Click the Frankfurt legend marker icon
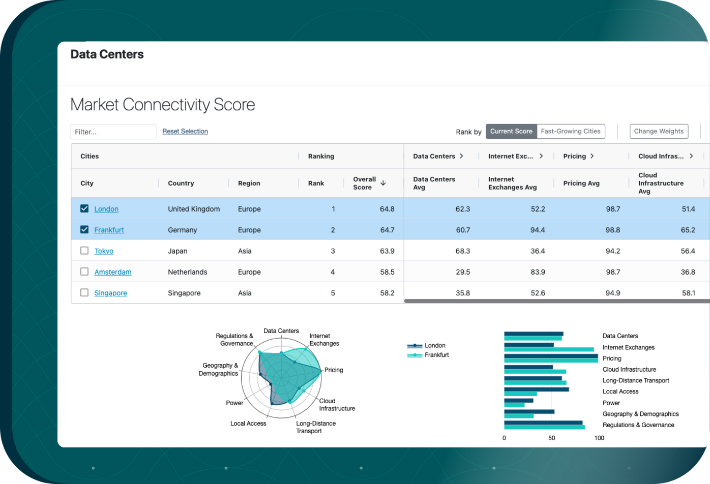The height and width of the screenshot is (484, 710). [415, 355]
